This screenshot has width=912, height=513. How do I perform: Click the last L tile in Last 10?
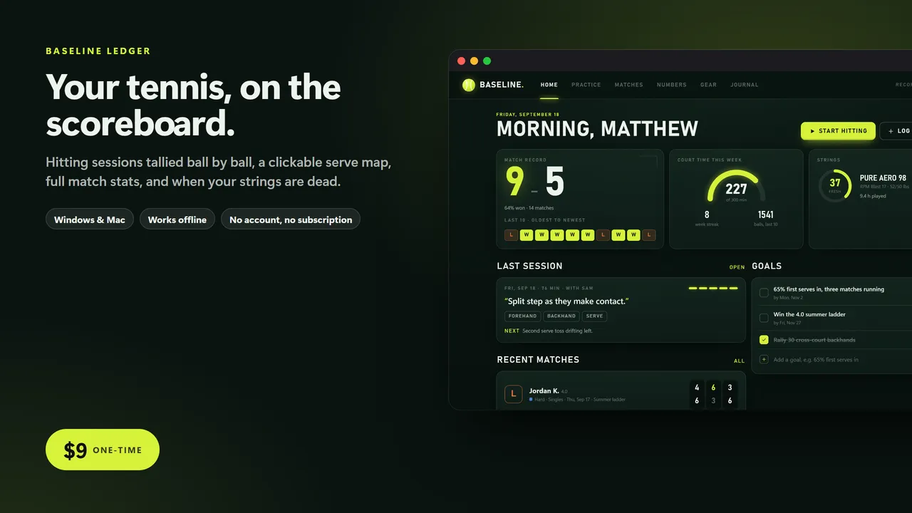click(649, 235)
